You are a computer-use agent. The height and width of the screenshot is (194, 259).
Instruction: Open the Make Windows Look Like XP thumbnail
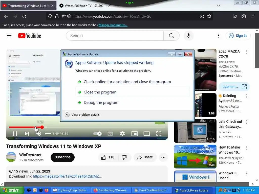(195, 157)
